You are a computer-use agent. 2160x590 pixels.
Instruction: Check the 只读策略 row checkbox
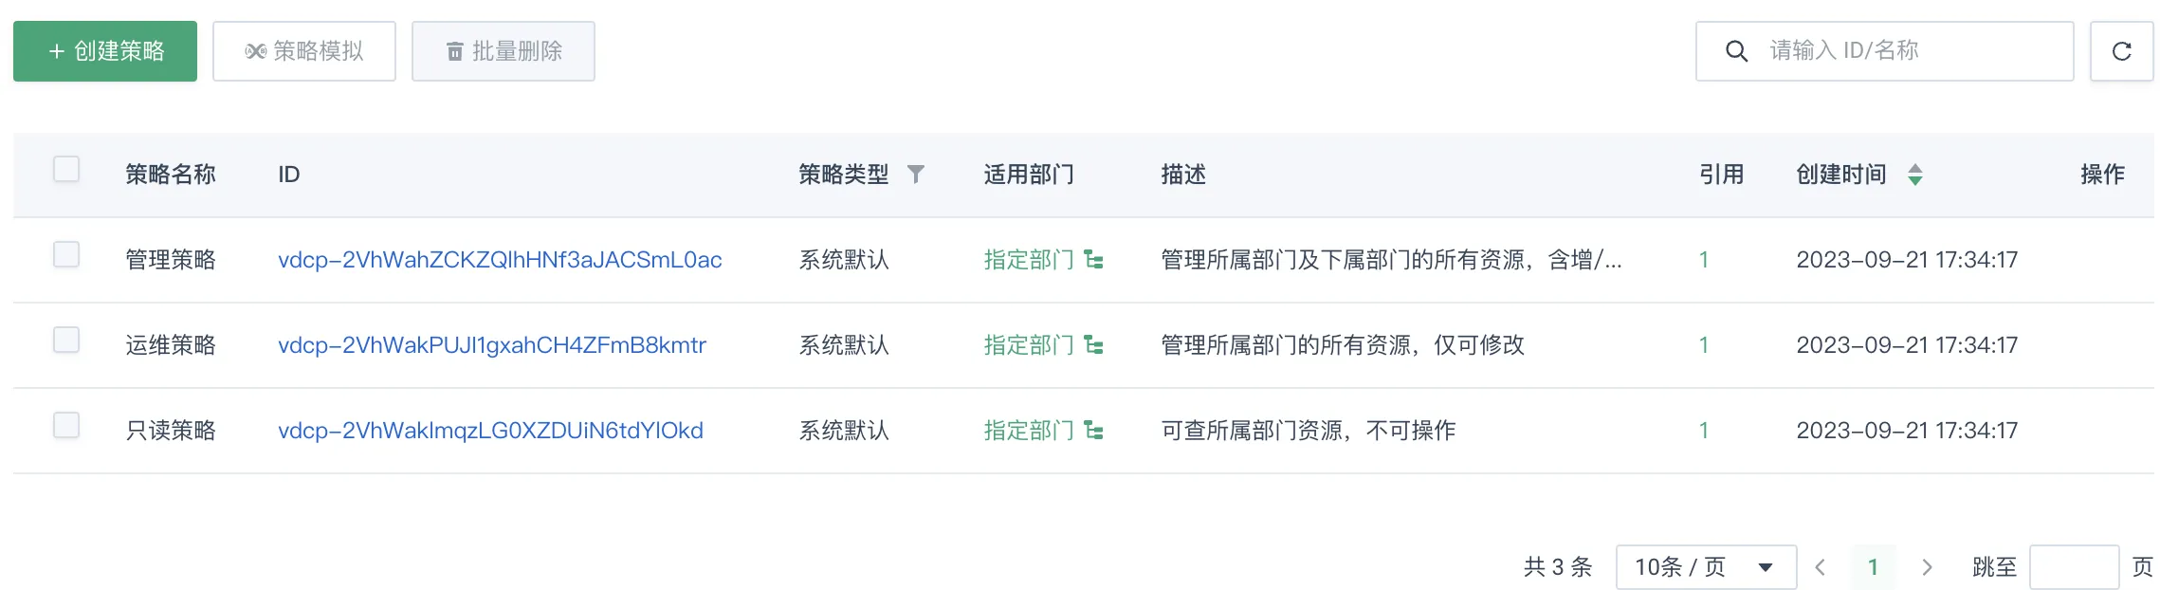click(66, 425)
